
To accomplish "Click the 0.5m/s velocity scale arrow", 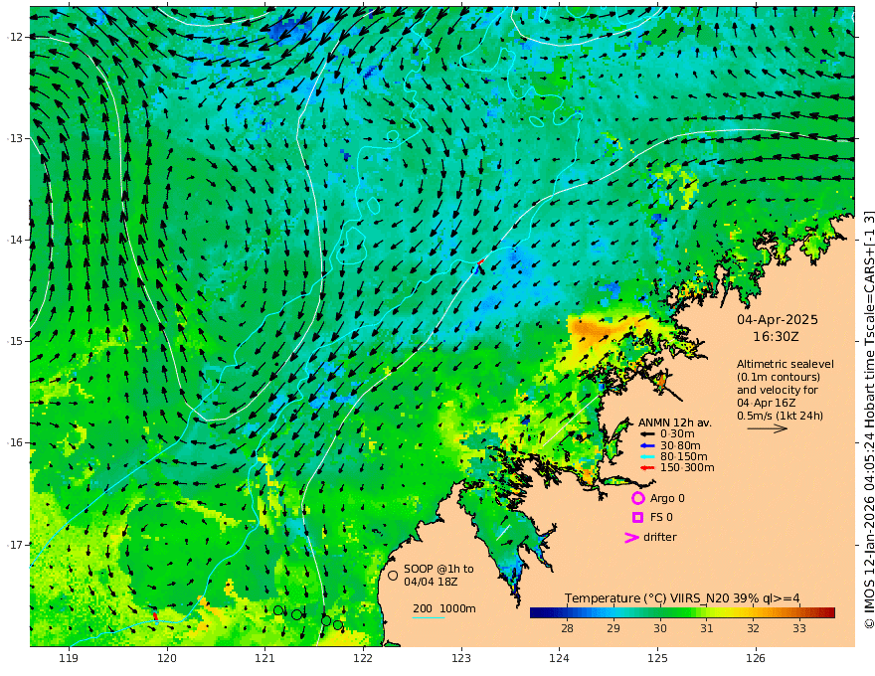I will point(767,428).
